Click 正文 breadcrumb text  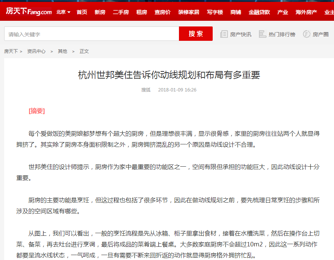(x=84, y=51)
